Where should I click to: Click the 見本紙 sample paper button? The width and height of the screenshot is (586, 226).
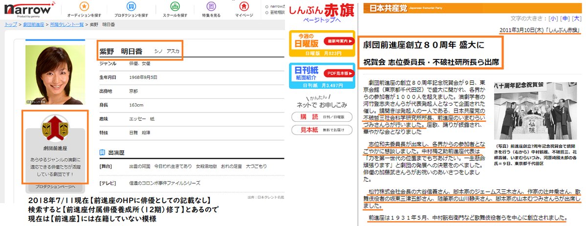point(322,130)
